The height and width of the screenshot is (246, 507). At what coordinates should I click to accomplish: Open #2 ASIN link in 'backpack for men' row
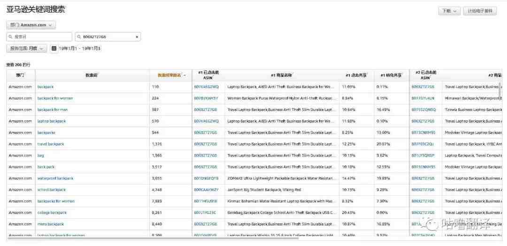[x=423, y=109]
